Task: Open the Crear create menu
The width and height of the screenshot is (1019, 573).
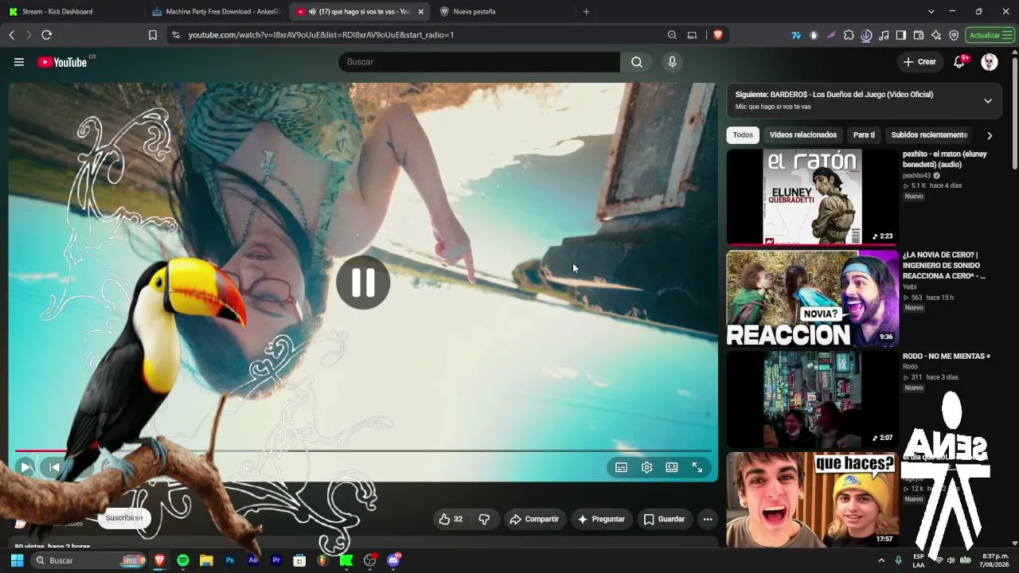Action: [919, 62]
